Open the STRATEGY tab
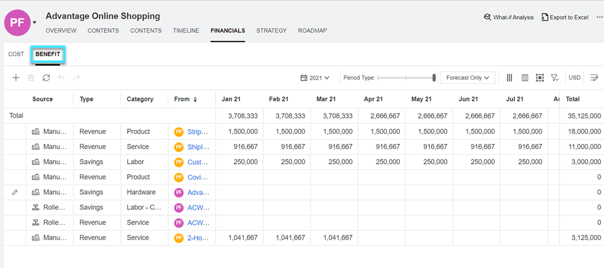This screenshot has height=268, width=604. pos(272,30)
